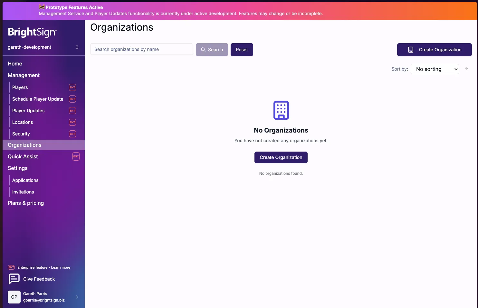Click the ENT badge beside Enterprise feature
This screenshot has width=478, height=308.
coord(11,267)
